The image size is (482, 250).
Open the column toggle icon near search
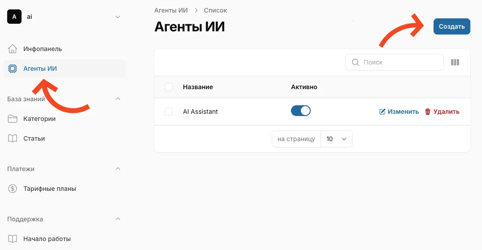455,62
